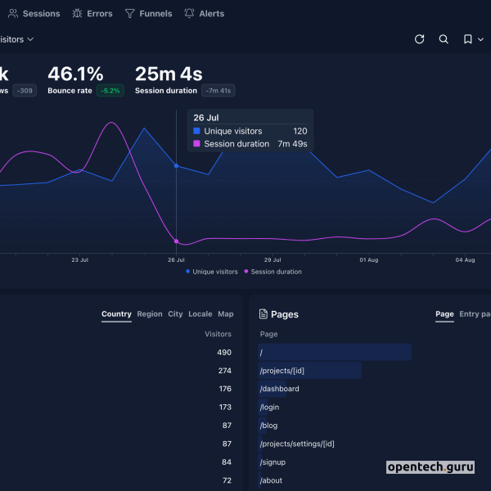Open search with magnifier icon
The height and width of the screenshot is (491, 491).
(x=444, y=39)
